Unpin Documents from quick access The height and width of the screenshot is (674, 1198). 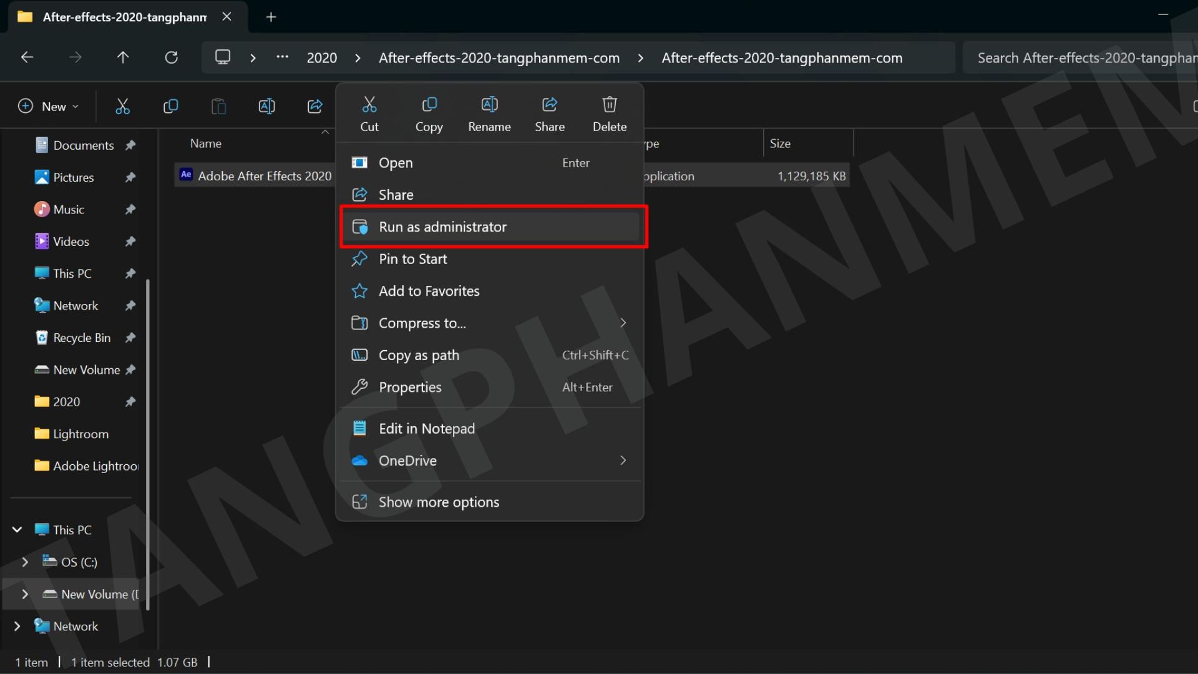130,145
